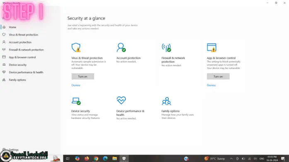Select Firewall & network protection in the sidebar
The height and width of the screenshot is (162, 289).
(26, 50)
